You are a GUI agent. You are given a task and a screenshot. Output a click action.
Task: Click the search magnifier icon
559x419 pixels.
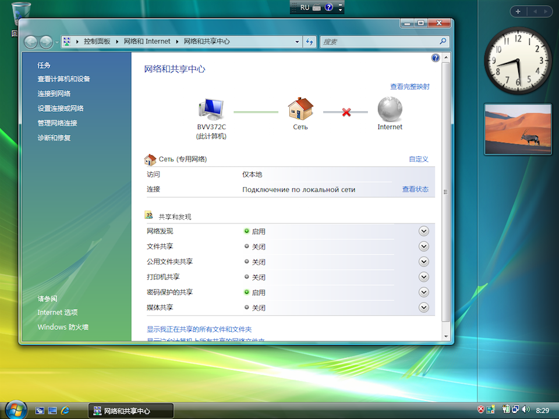[x=443, y=42]
